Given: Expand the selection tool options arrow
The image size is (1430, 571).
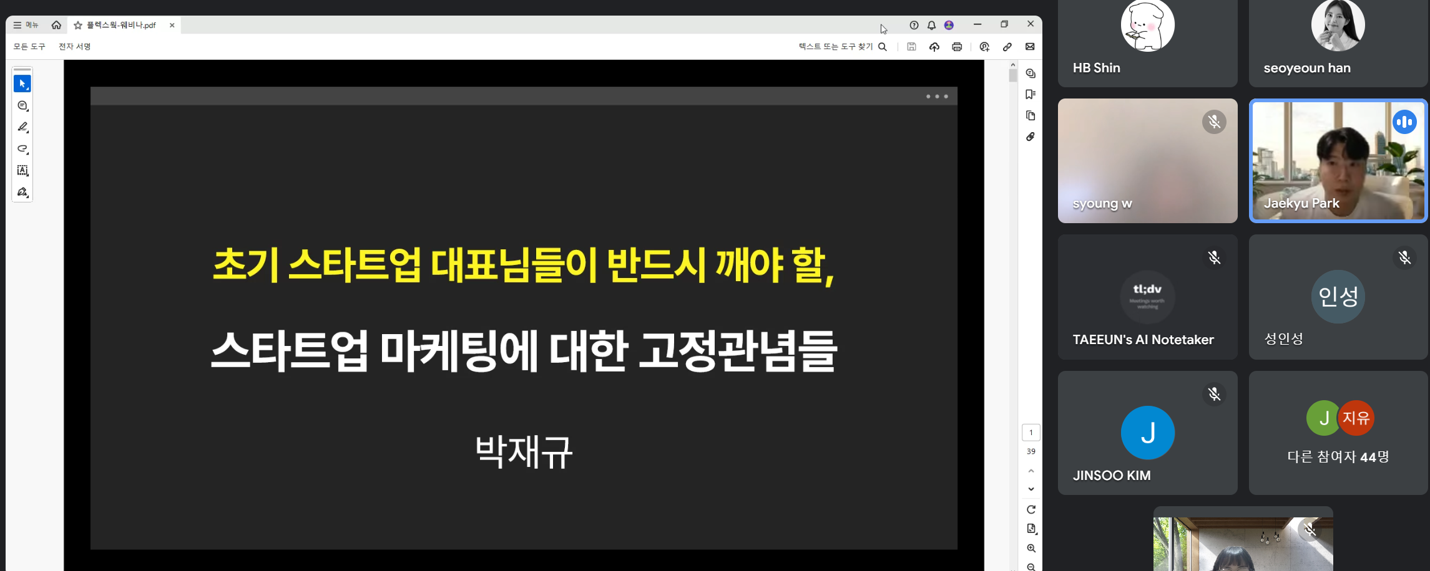Looking at the screenshot, I should click(x=28, y=89).
